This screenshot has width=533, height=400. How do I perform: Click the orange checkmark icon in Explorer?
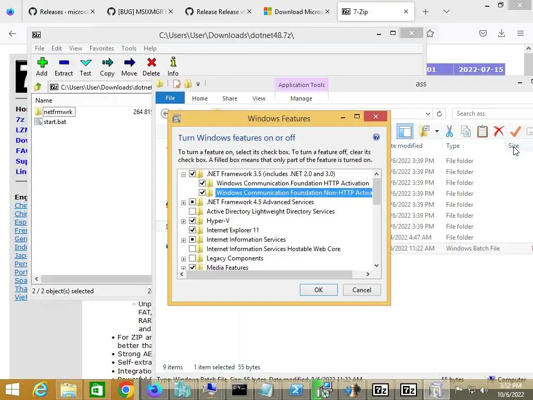pyautogui.click(x=515, y=131)
